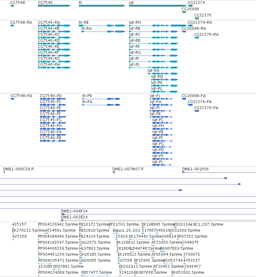
Task: Select the lqf-PD protein label
Action: (x=158, y=150)
